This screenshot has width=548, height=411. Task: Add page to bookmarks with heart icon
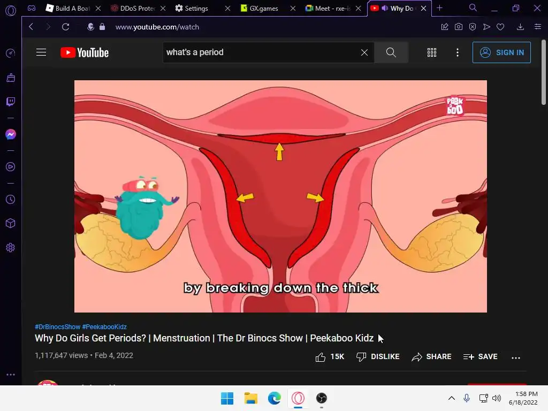500,27
